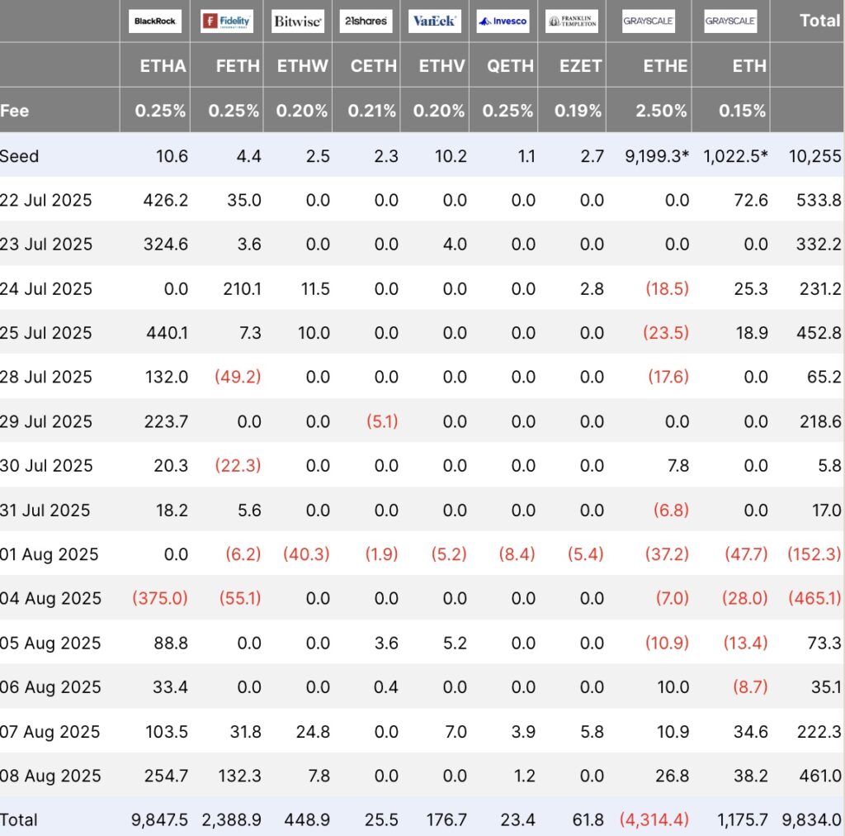Image resolution: width=845 pixels, height=836 pixels.
Task: Click the Franklin Templeton logo
Action: pyautogui.click(x=571, y=21)
